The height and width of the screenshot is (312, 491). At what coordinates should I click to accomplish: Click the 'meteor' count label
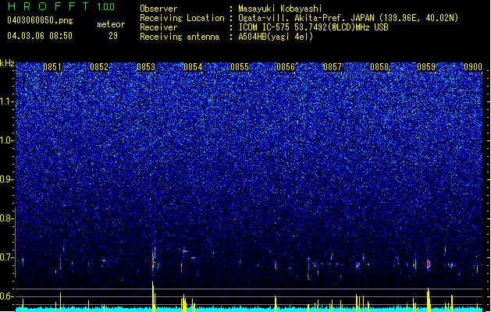111,24
